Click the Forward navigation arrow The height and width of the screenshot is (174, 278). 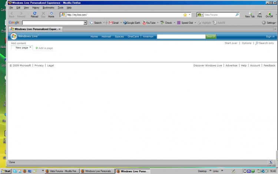(21, 15)
